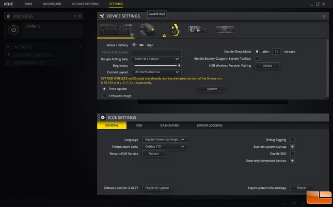Click the Check for update button

(x=157, y=188)
